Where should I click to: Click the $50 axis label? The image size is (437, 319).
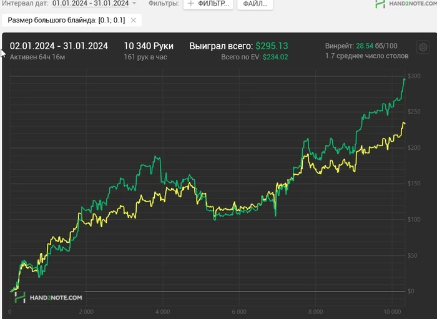point(412,255)
